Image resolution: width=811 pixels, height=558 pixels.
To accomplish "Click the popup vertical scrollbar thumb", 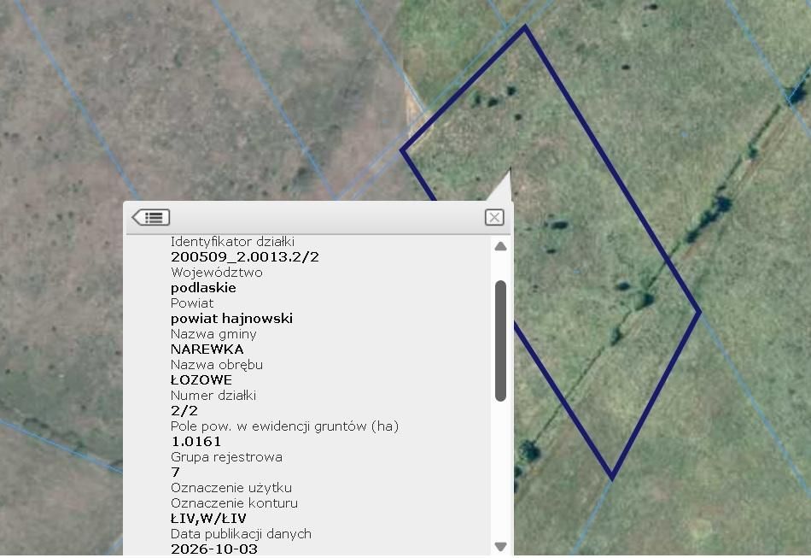I will click(500, 341).
